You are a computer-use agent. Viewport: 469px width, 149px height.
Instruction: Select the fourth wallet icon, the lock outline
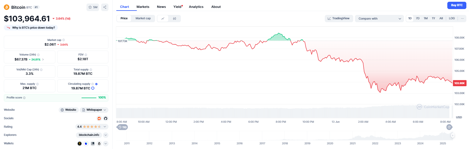(x=99, y=143)
